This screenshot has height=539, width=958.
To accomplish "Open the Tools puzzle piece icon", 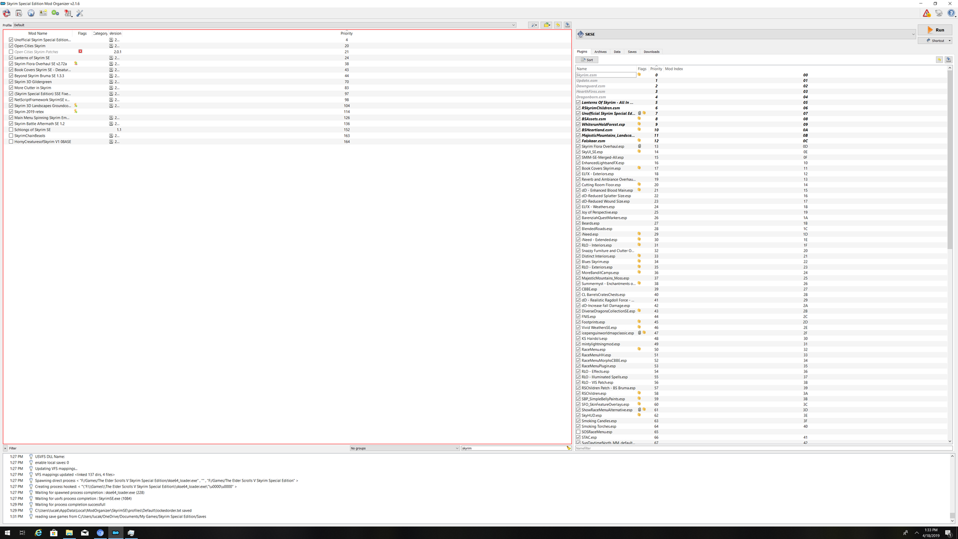I will [x=68, y=13].
